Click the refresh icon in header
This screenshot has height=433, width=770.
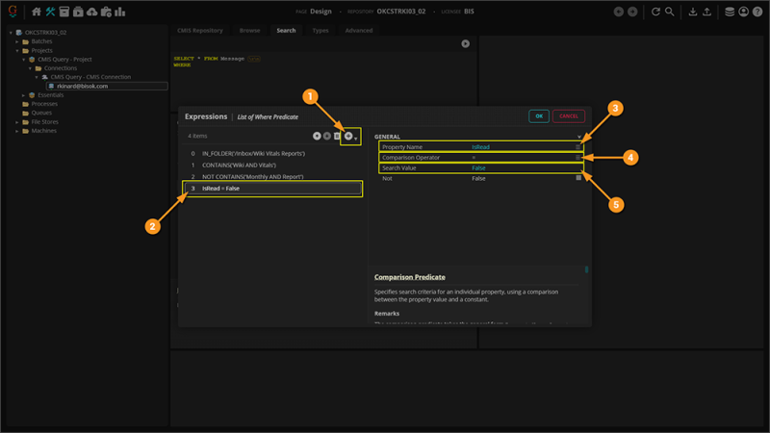(x=656, y=12)
